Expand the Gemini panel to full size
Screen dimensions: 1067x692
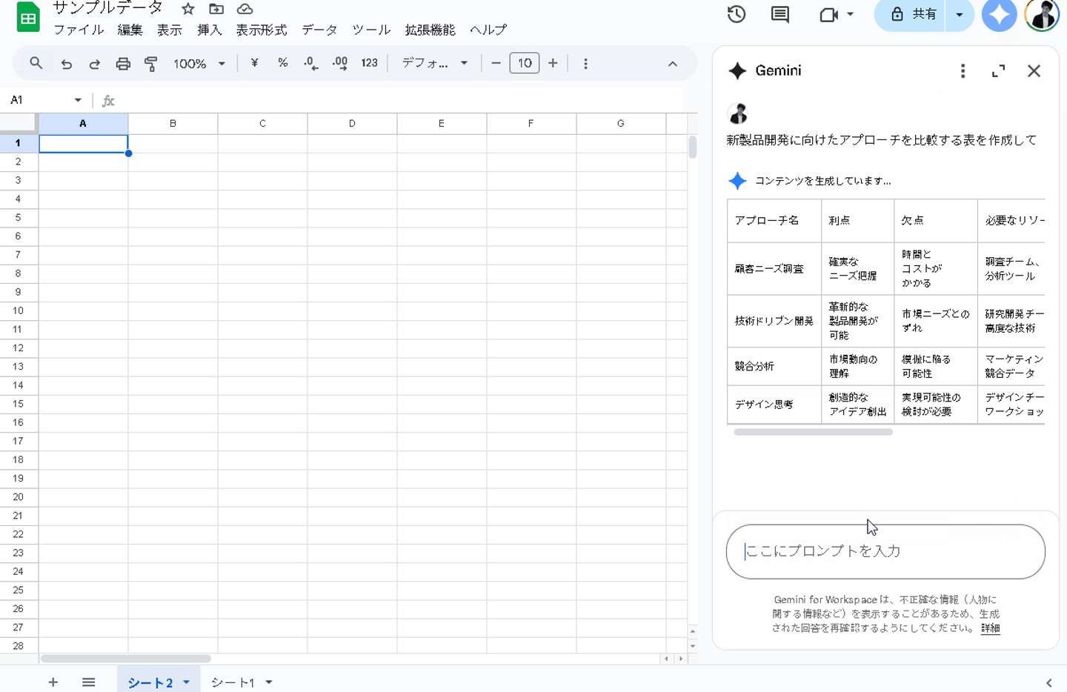pos(998,71)
